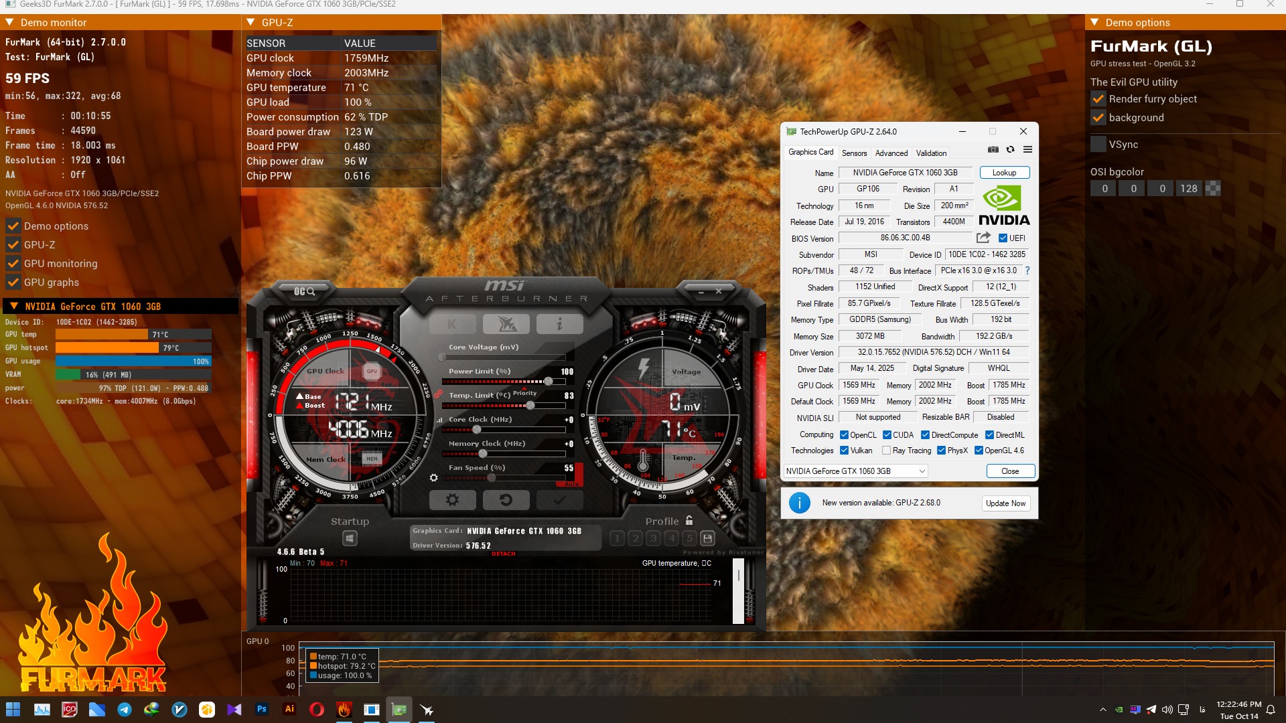
Task: Click Afterburner reset to defaults button
Action: [x=506, y=499]
